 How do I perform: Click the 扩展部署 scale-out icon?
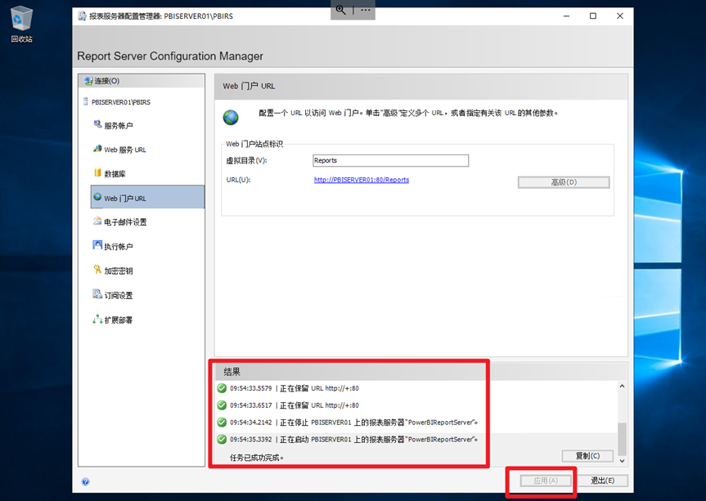97,320
